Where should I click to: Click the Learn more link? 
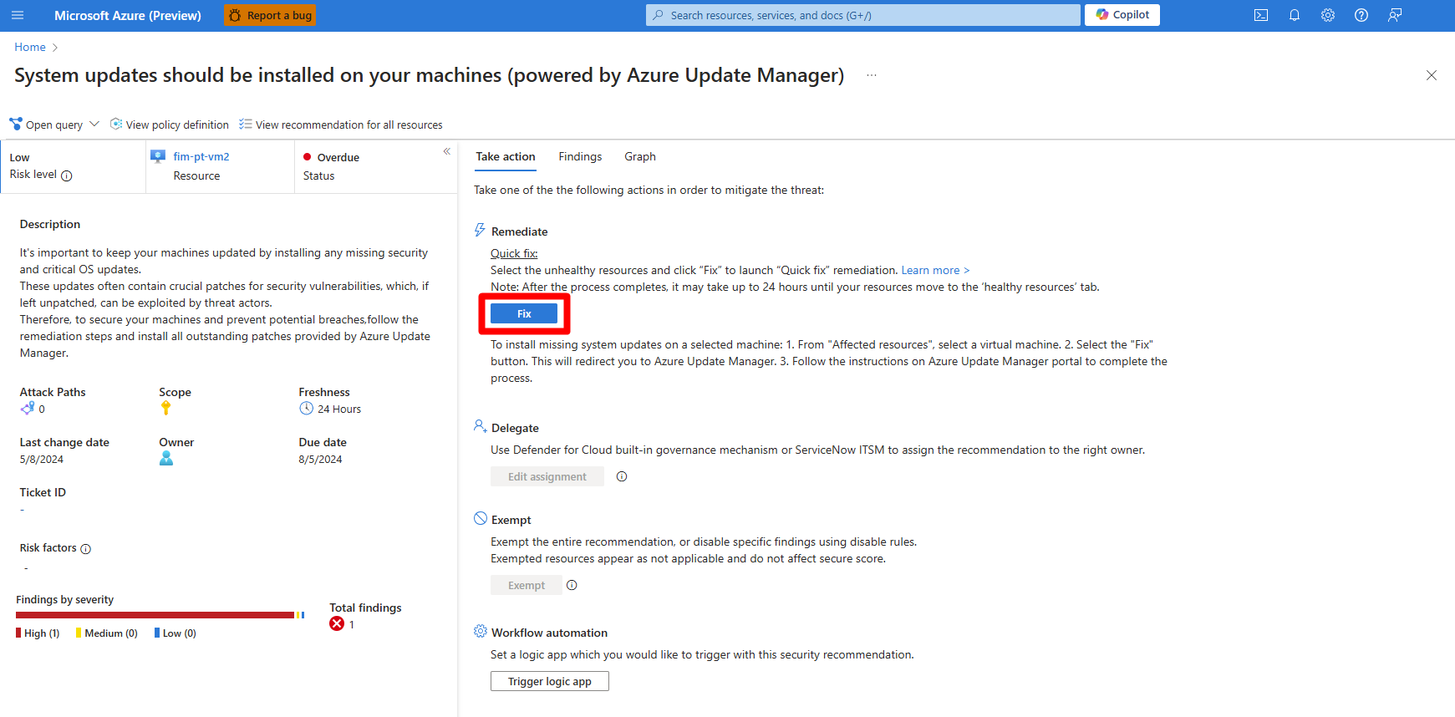coord(935,270)
